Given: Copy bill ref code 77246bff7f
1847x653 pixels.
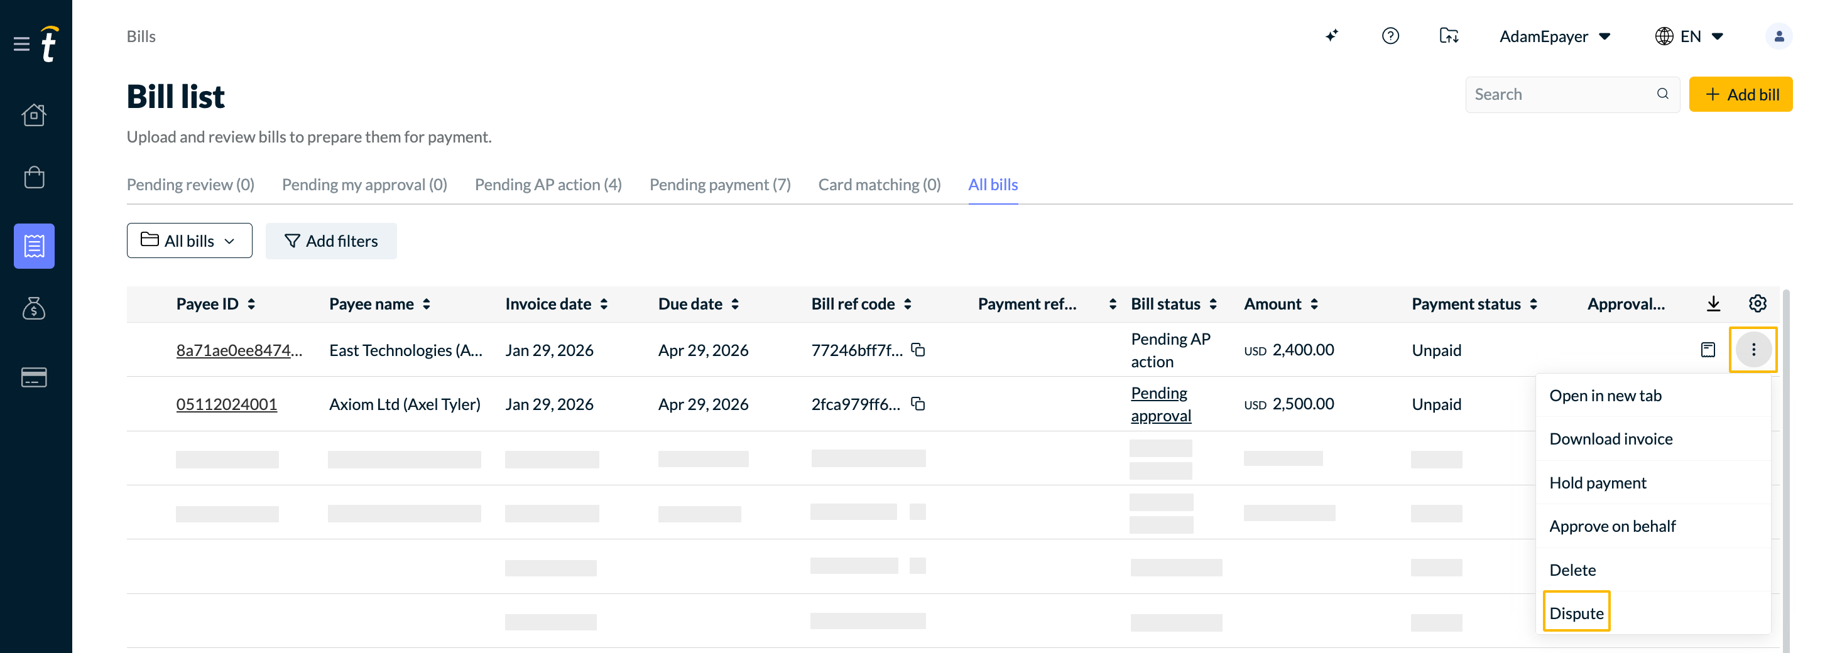Looking at the screenshot, I should pyautogui.click(x=918, y=350).
